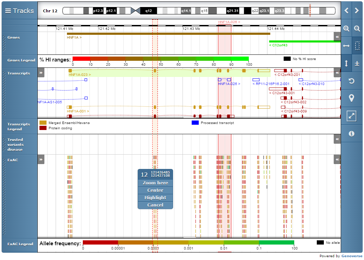Open the info panel icon
The height and width of the screenshot is (260, 364).
351,134
